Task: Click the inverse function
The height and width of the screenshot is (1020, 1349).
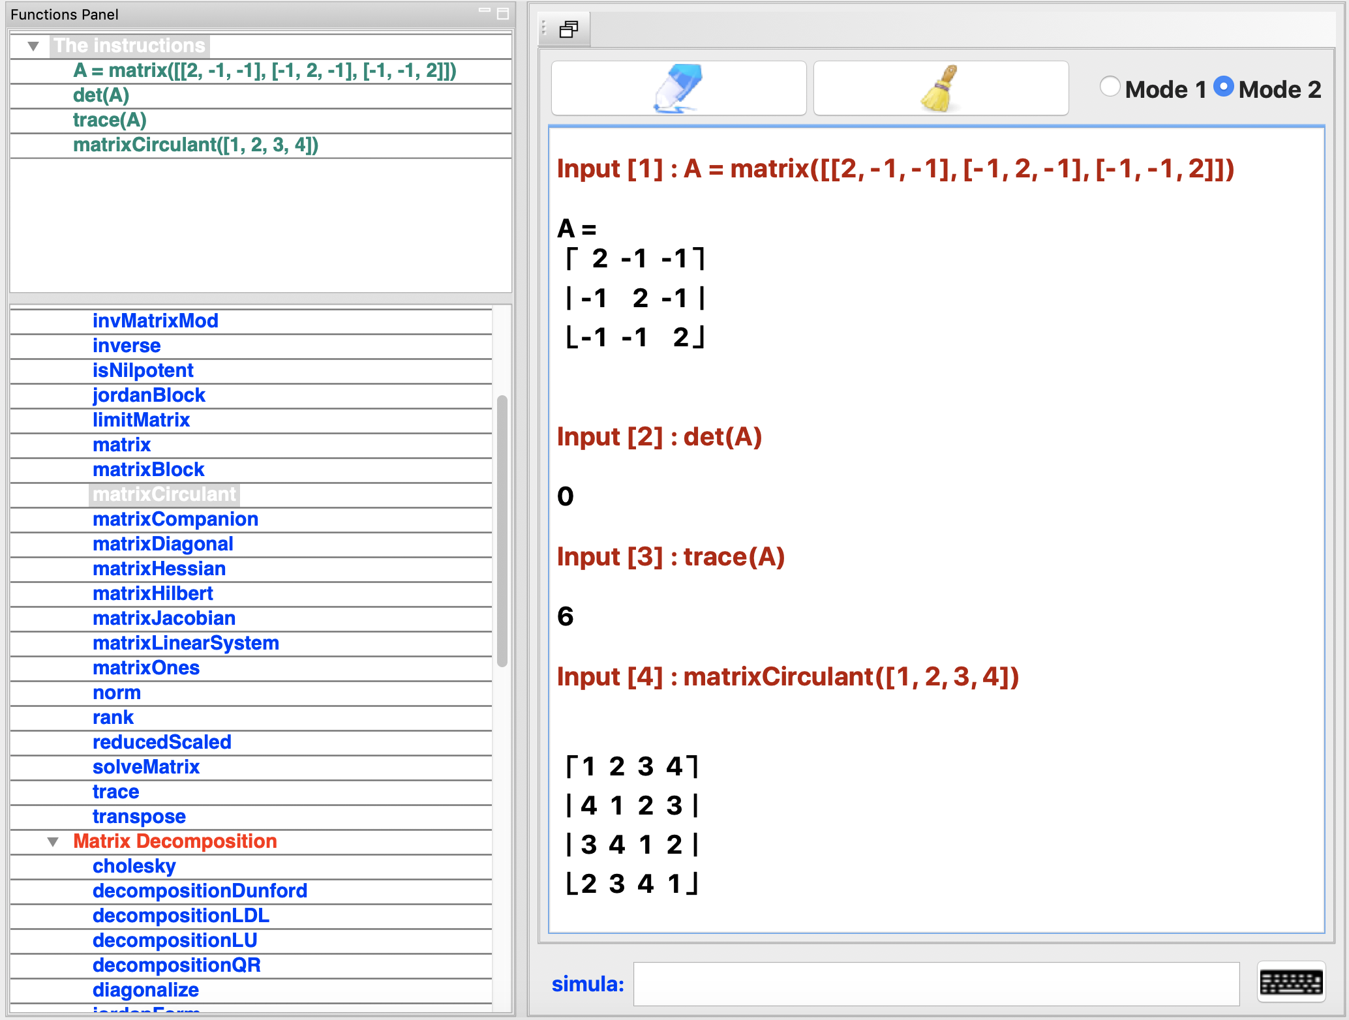Action: [x=127, y=346]
